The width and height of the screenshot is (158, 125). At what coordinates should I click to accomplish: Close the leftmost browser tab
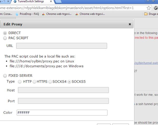pyautogui.click(x=8, y=1)
